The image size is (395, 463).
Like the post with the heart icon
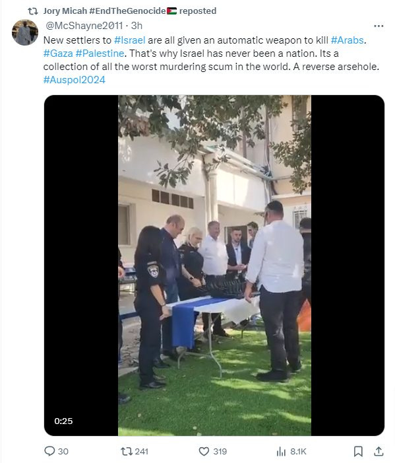[204, 451]
